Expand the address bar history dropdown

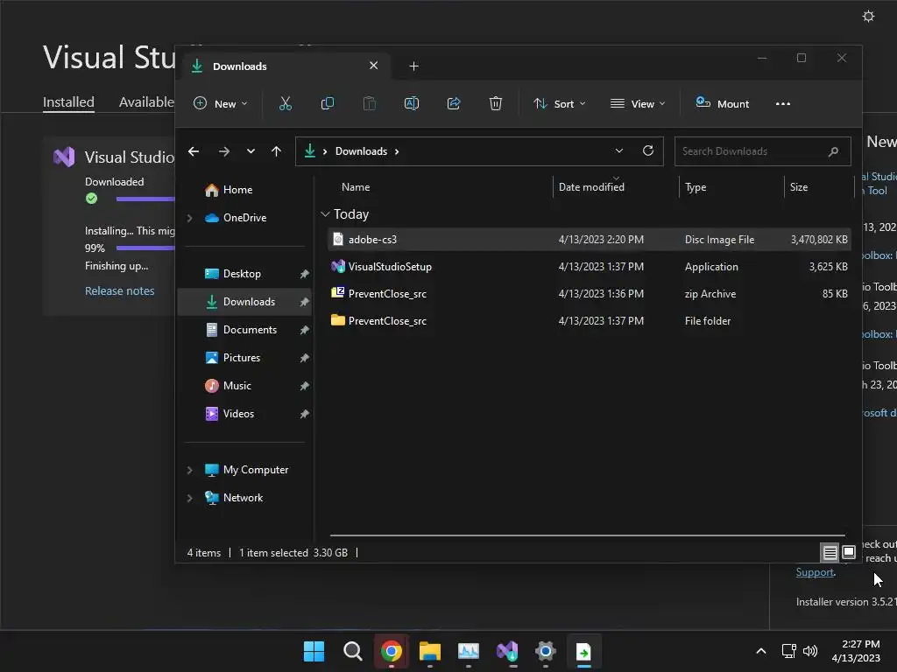(619, 150)
